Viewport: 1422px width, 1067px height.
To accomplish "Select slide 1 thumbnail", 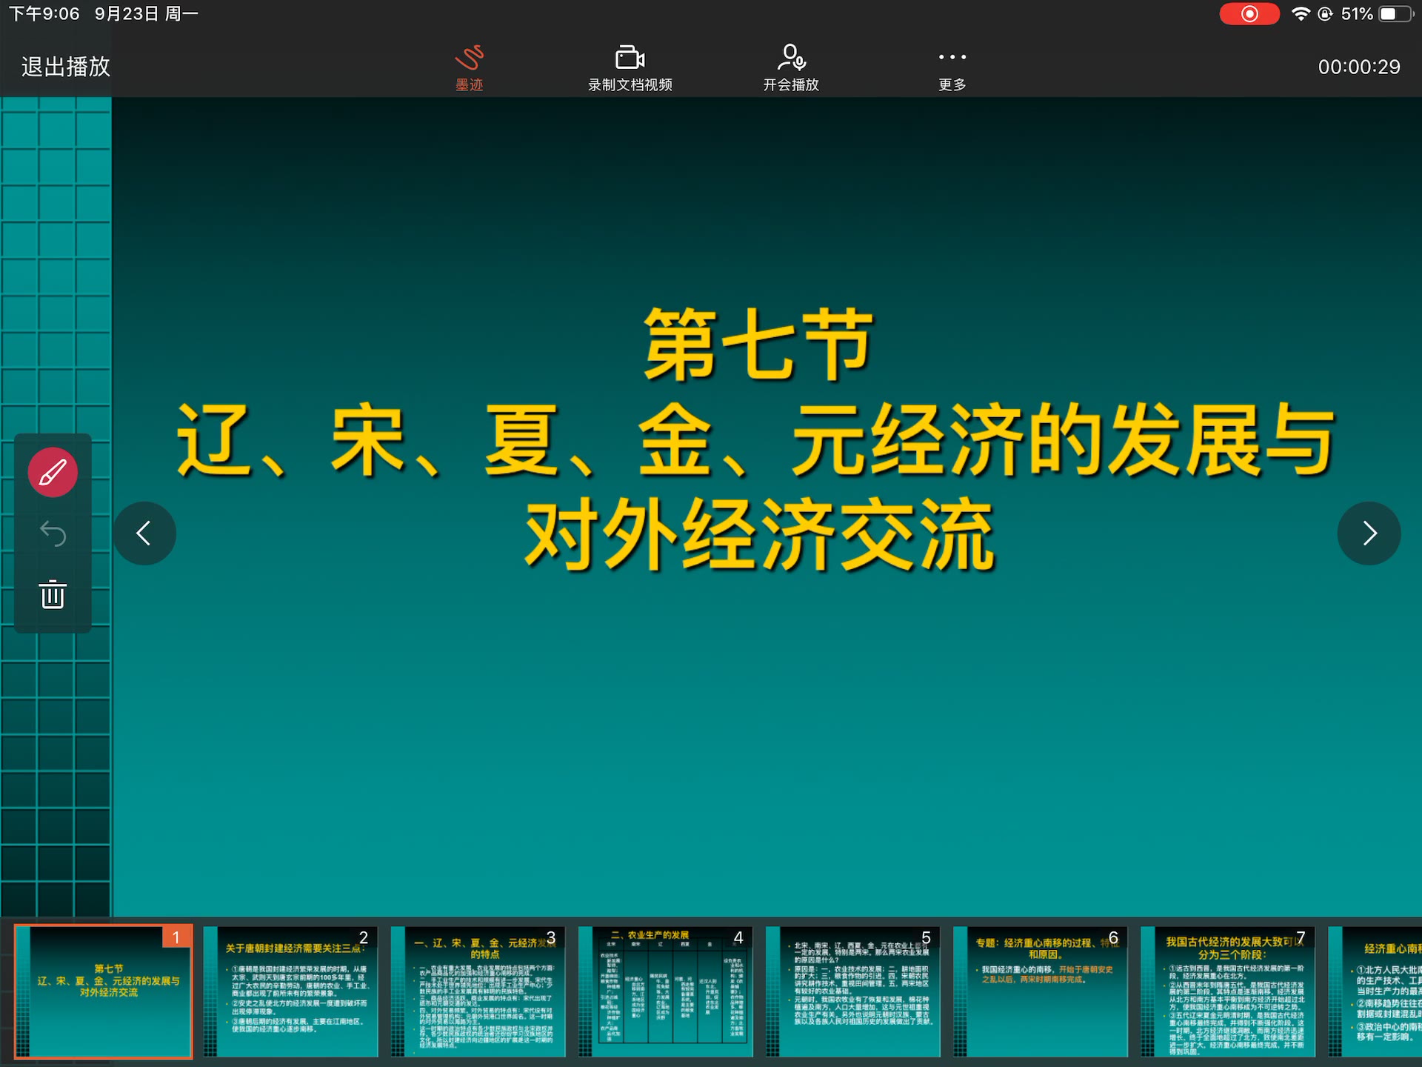I will pyautogui.click(x=104, y=991).
